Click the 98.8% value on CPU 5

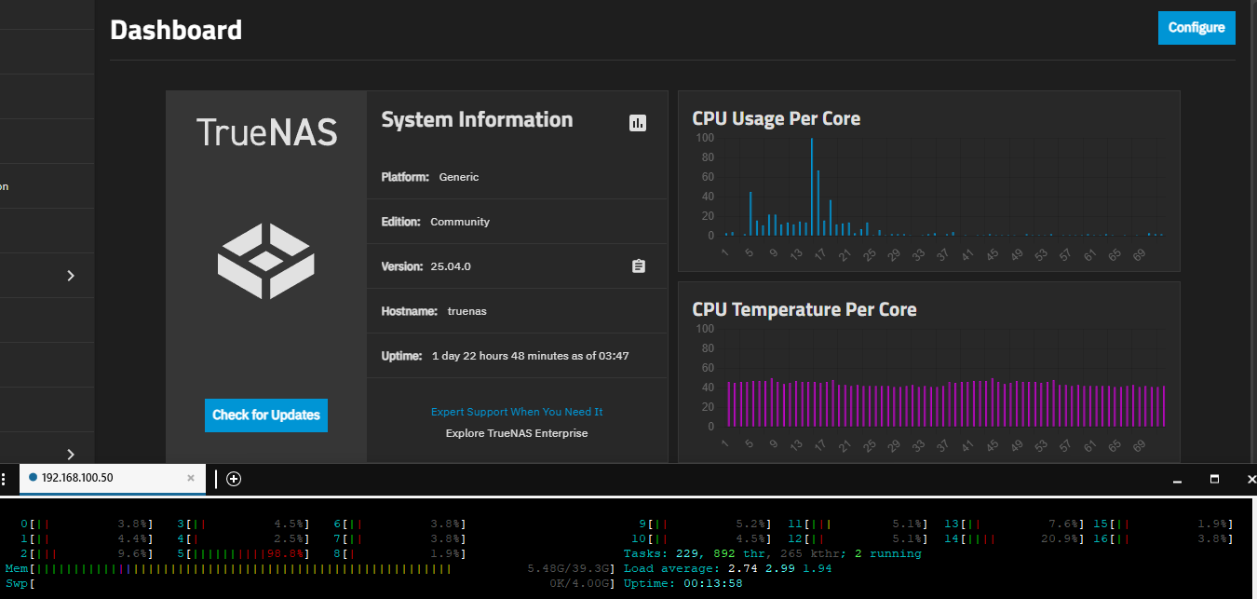pyautogui.click(x=285, y=553)
